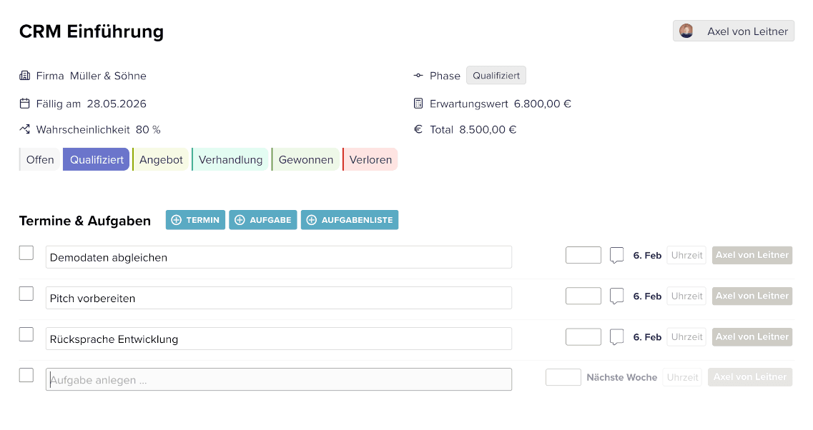Screen dimensions: 813x430
Task: Tick the checkbox for Rücksprache Entwicklung
Action: point(26,334)
